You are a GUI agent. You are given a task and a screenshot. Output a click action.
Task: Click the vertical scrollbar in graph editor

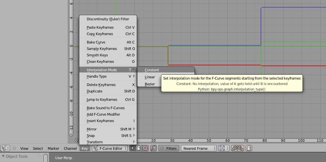tap(71, 68)
